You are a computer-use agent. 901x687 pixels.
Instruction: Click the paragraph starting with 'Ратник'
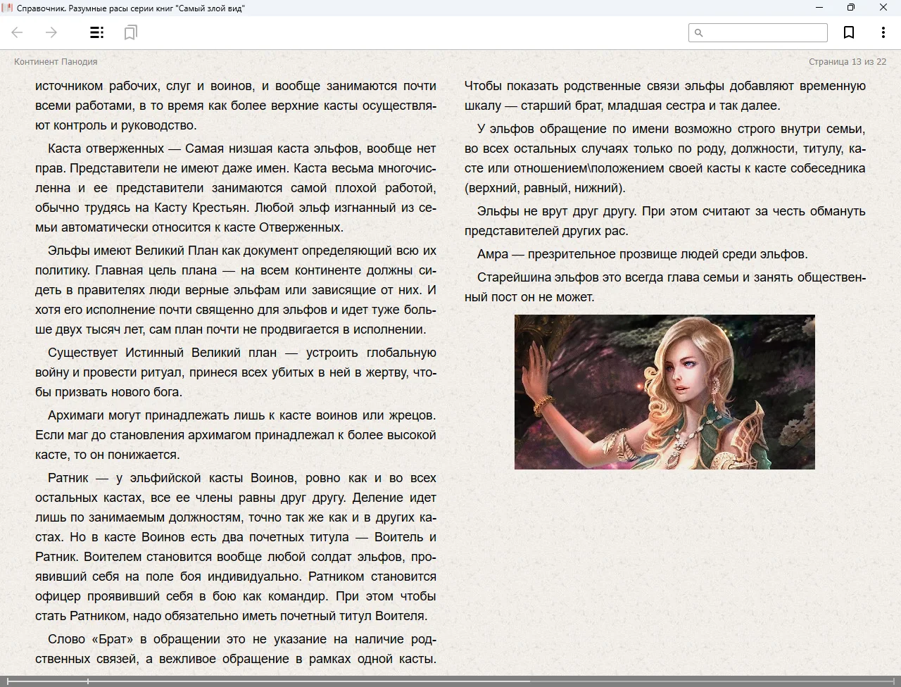click(x=236, y=547)
